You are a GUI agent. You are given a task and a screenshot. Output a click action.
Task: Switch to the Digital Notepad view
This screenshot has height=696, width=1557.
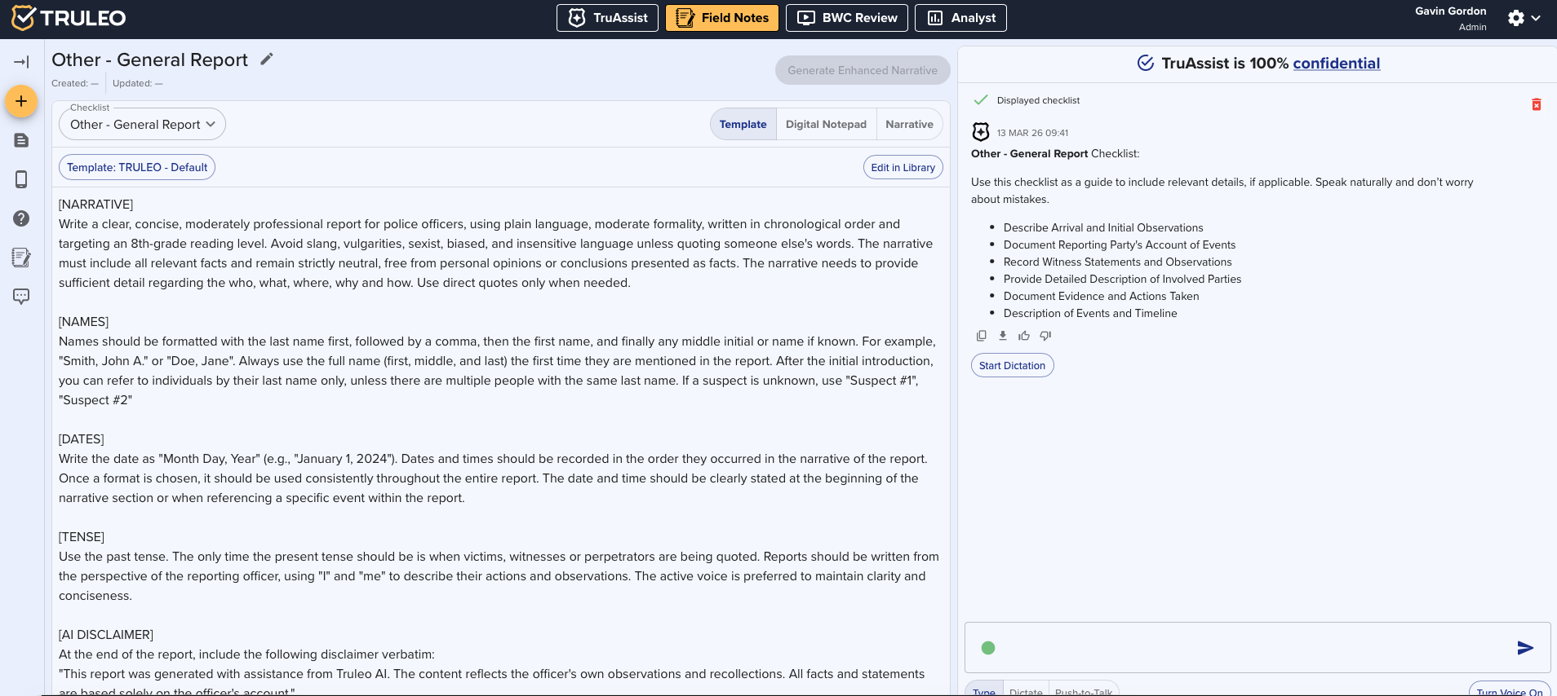pos(826,125)
